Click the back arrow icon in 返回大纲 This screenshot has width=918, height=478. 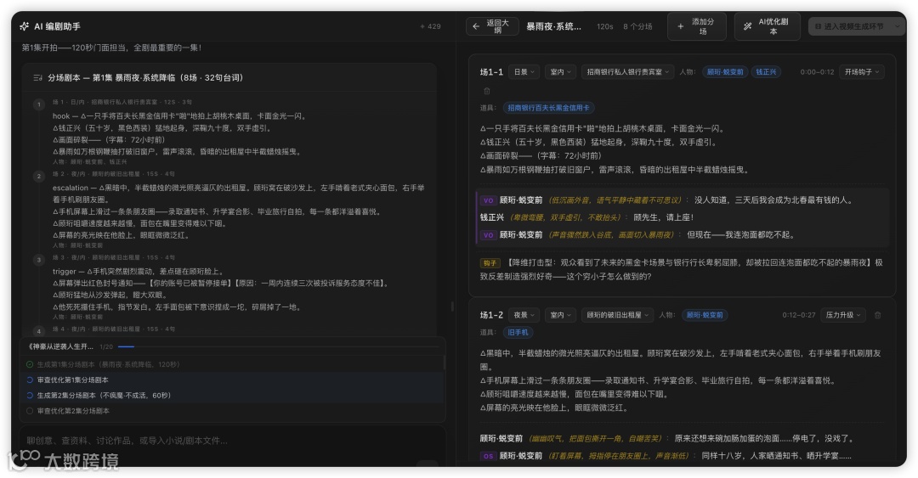point(476,26)
